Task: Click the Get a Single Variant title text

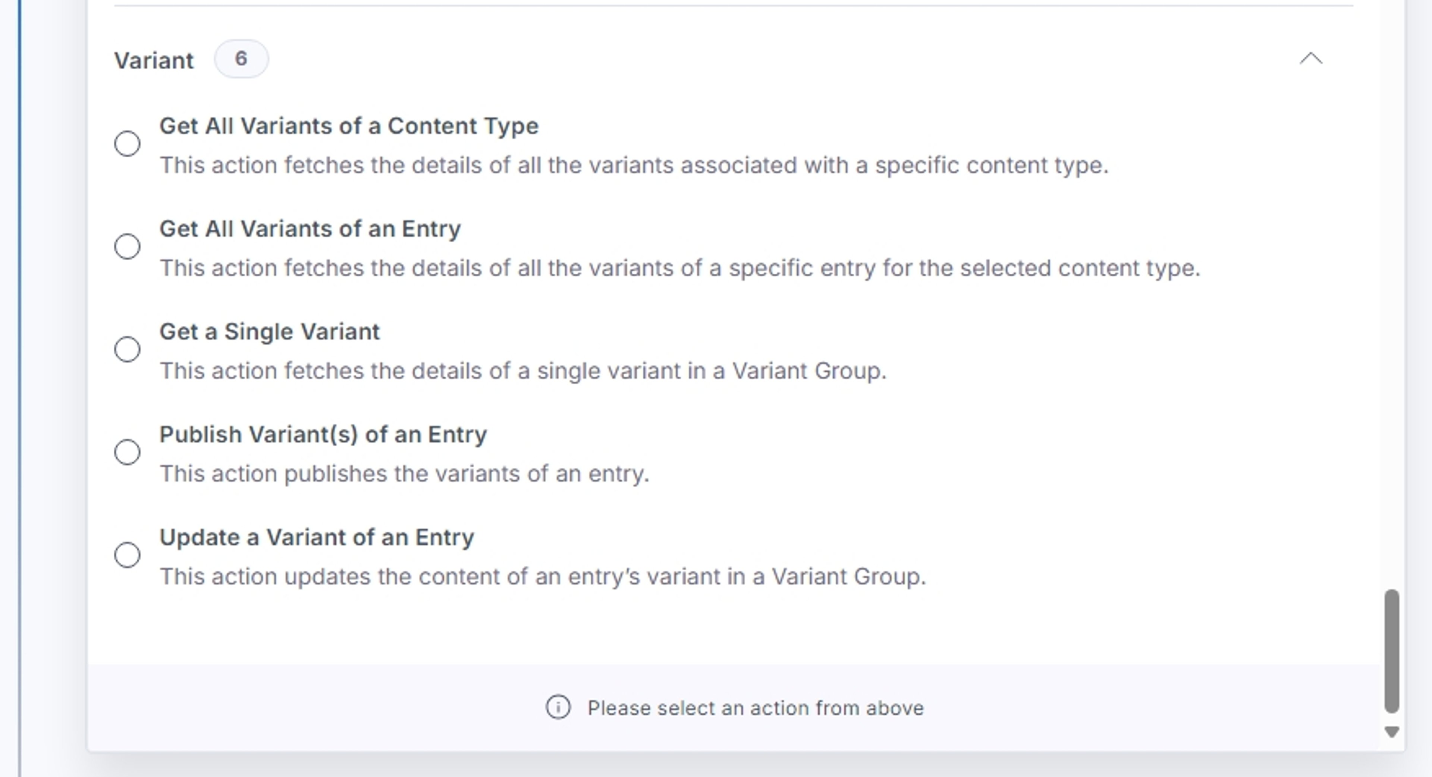Action: click(270, 332)
